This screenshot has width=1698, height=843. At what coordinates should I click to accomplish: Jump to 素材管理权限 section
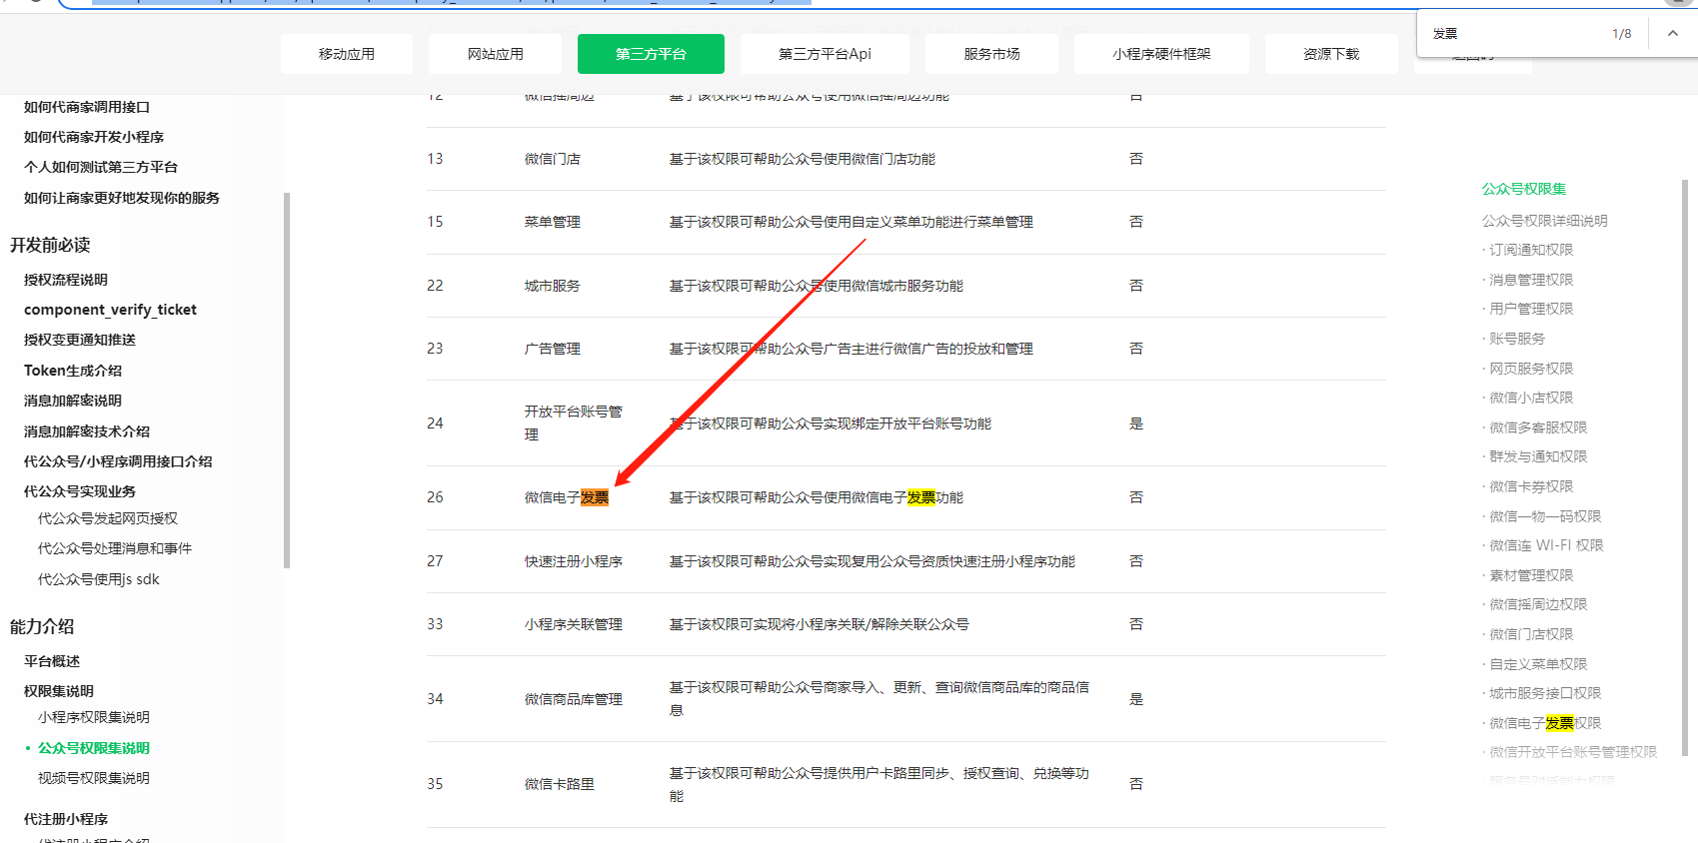click(1531, 575)
